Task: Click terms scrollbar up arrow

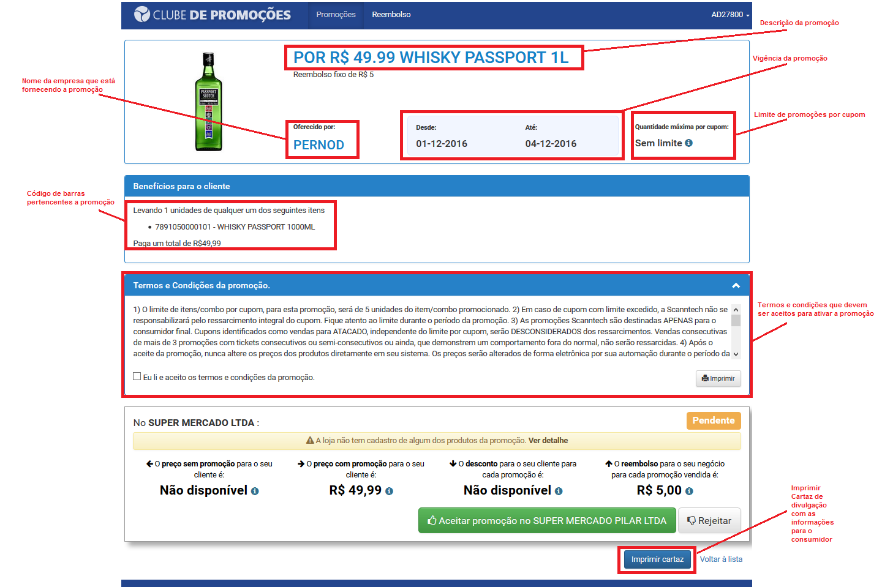Action: 736,310
